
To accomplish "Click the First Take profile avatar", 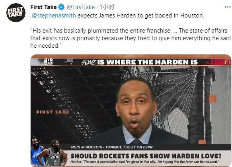I will point(16,13).
